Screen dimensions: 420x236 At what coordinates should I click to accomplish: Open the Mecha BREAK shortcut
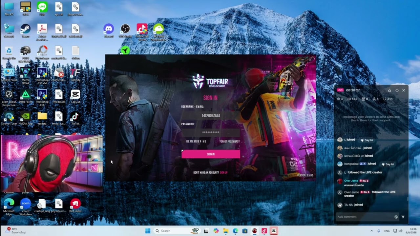[x=25, y=76]
